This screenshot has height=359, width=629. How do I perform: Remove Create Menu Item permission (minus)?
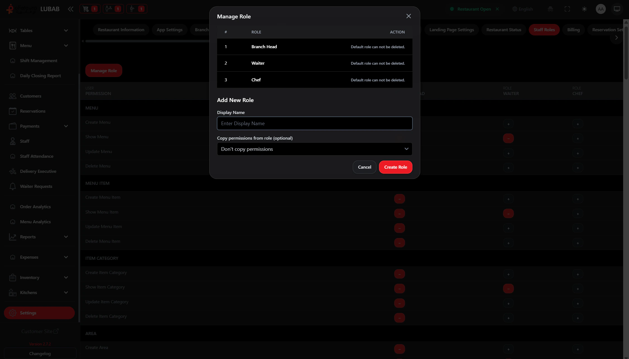[x=399, y=199]
